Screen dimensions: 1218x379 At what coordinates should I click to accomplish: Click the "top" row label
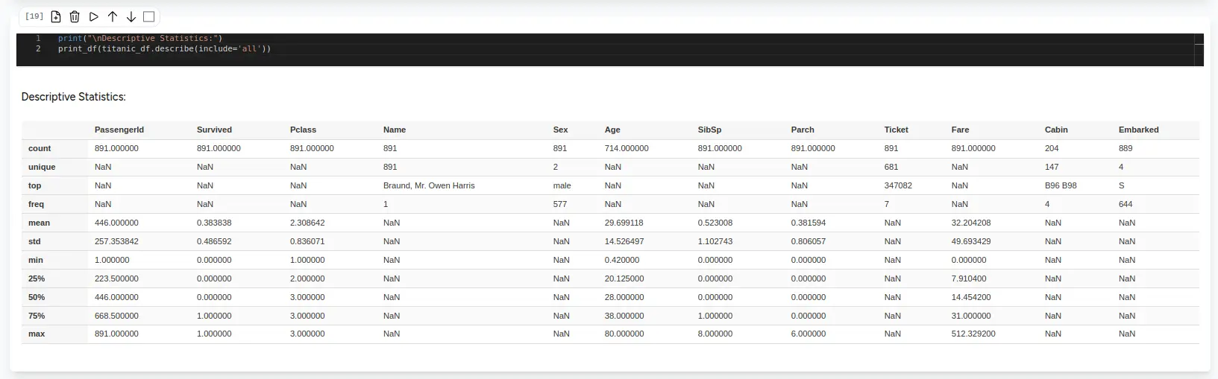(35, 185)
